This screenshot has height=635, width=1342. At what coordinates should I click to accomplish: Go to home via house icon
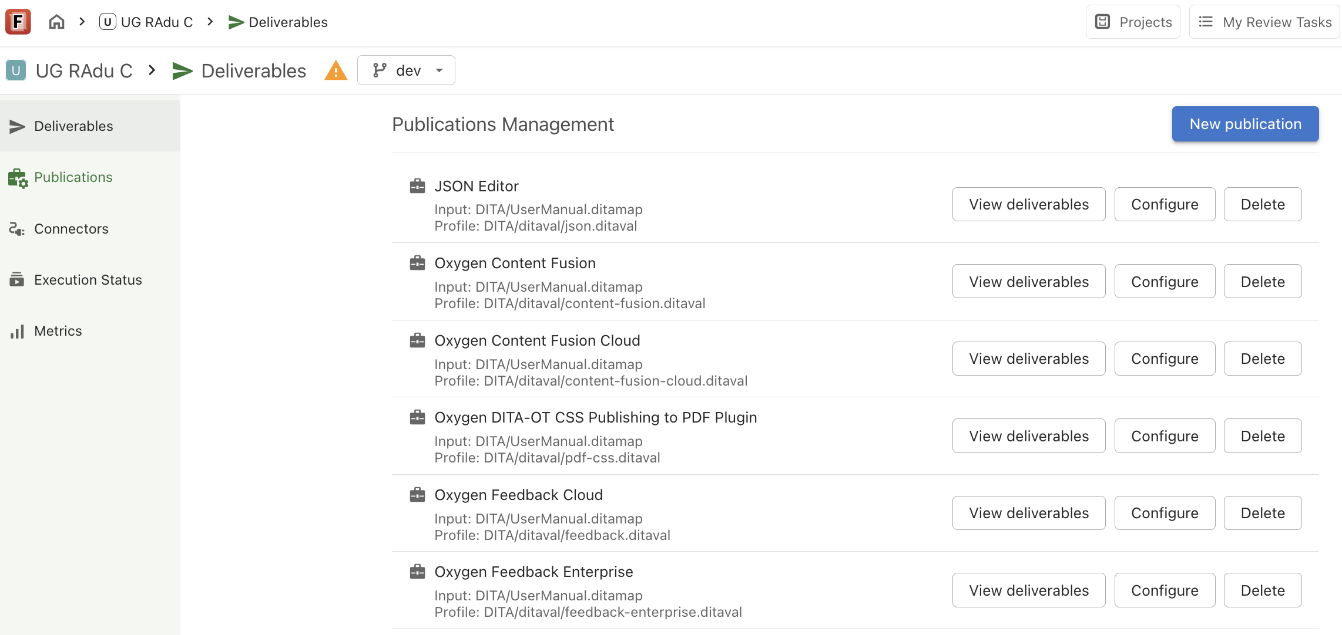pyautogui.click(x=56, y=22)
